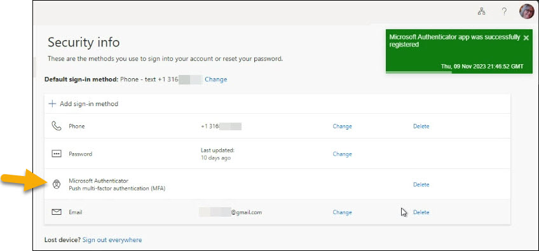Viewport: 539px width, 251px height.
Task: Click the Password dots icon
Action: pos(57,154)
